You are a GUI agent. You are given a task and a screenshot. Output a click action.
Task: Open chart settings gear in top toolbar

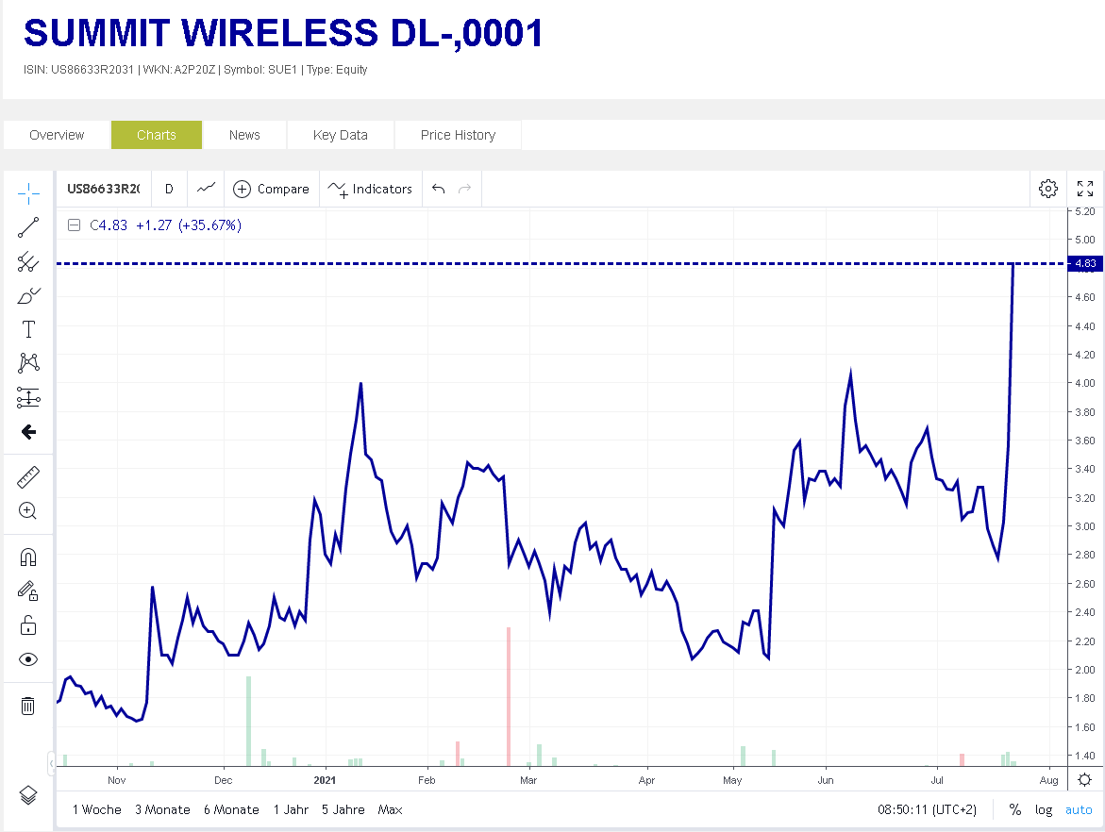(1048, 189)
